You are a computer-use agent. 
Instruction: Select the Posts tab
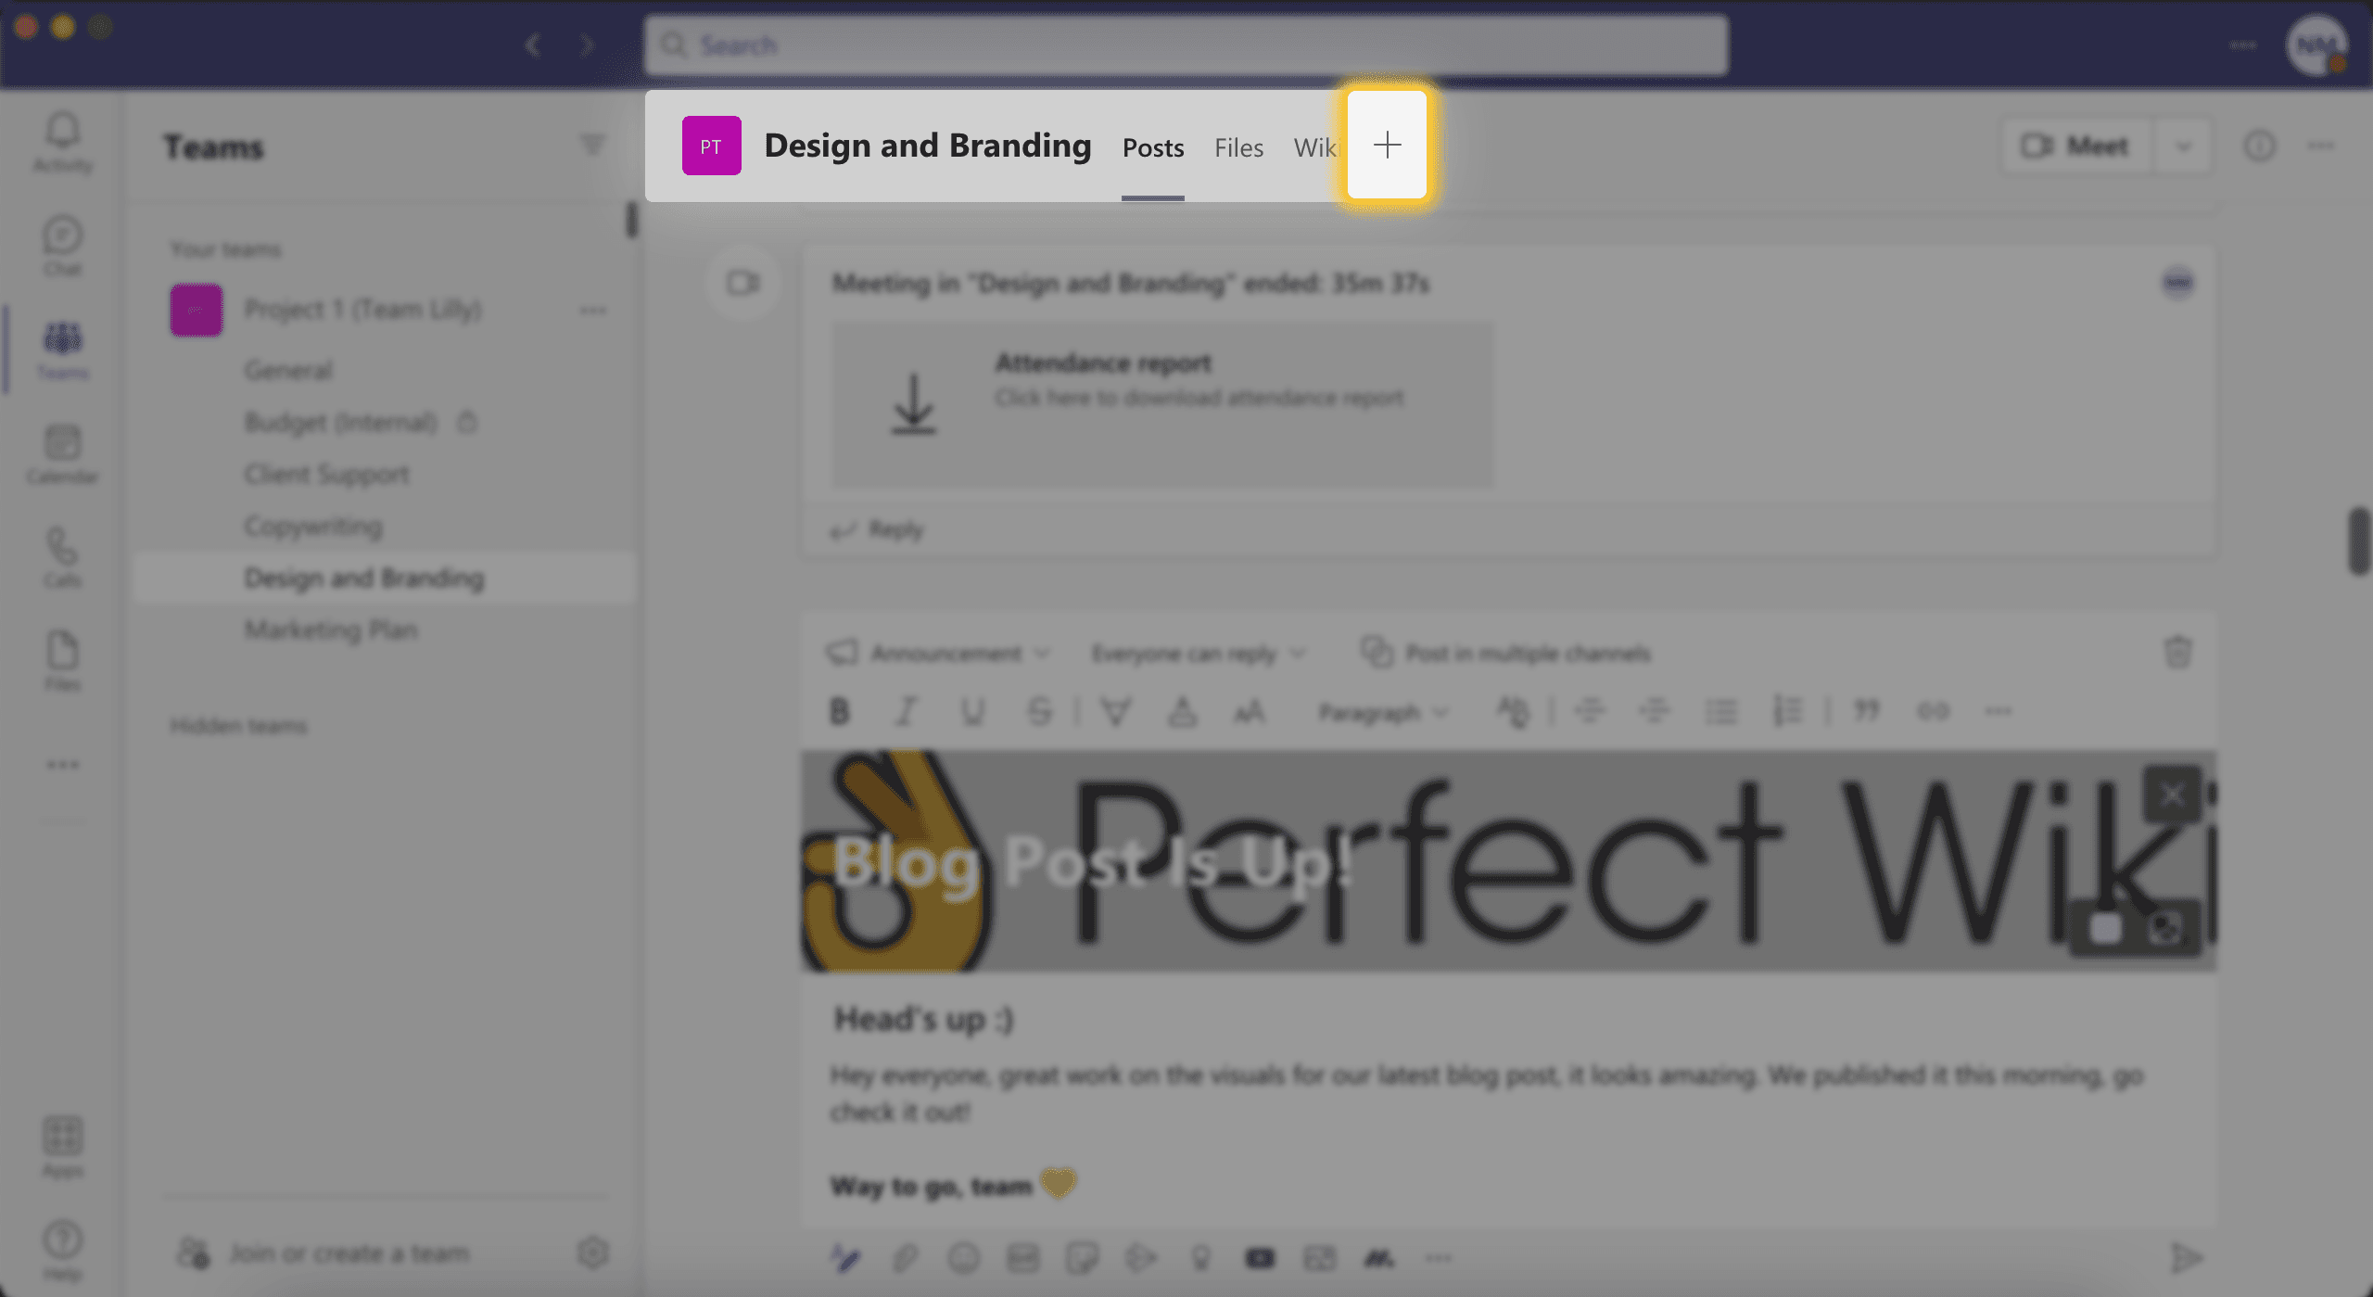pyautogui.click(x=1151, y=146)
